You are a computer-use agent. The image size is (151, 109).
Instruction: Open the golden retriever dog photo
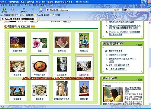pyautogui.click(x=62, y=88)
